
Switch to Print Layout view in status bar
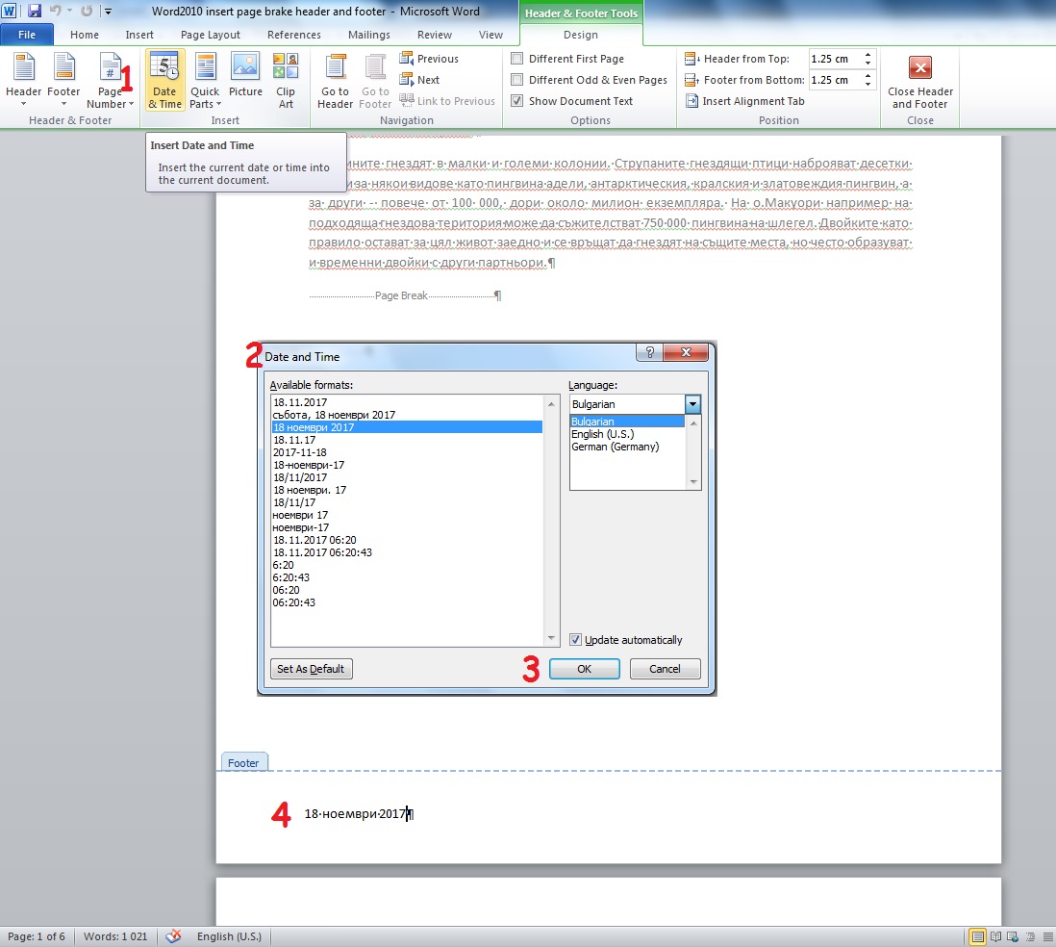978,935
